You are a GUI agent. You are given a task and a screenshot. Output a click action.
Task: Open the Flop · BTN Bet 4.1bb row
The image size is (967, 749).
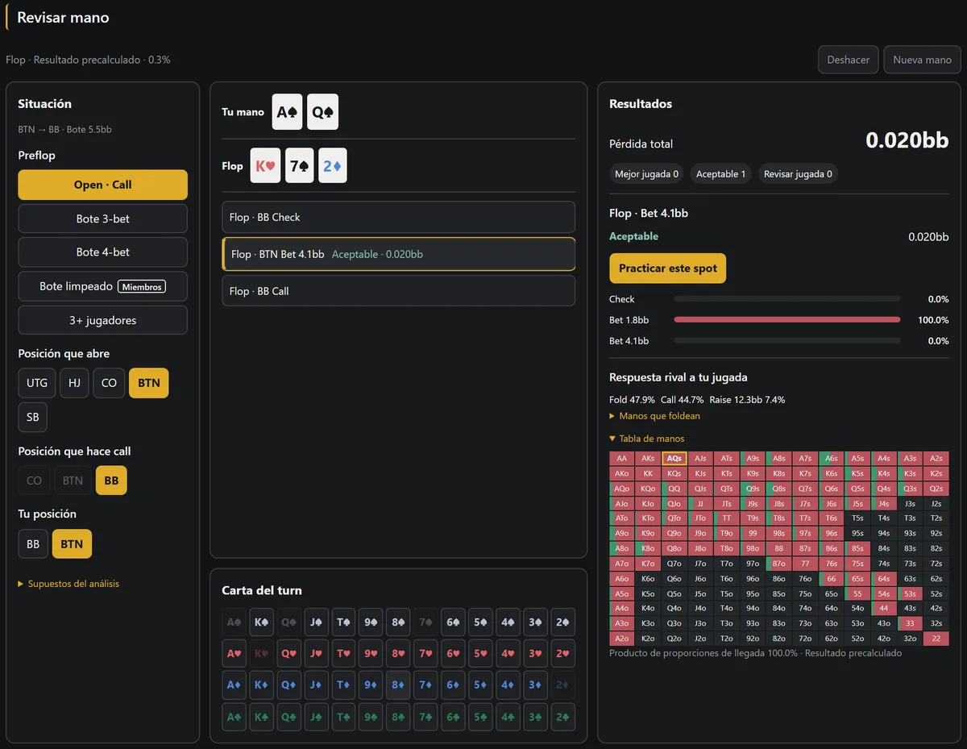tap(399, 254)
